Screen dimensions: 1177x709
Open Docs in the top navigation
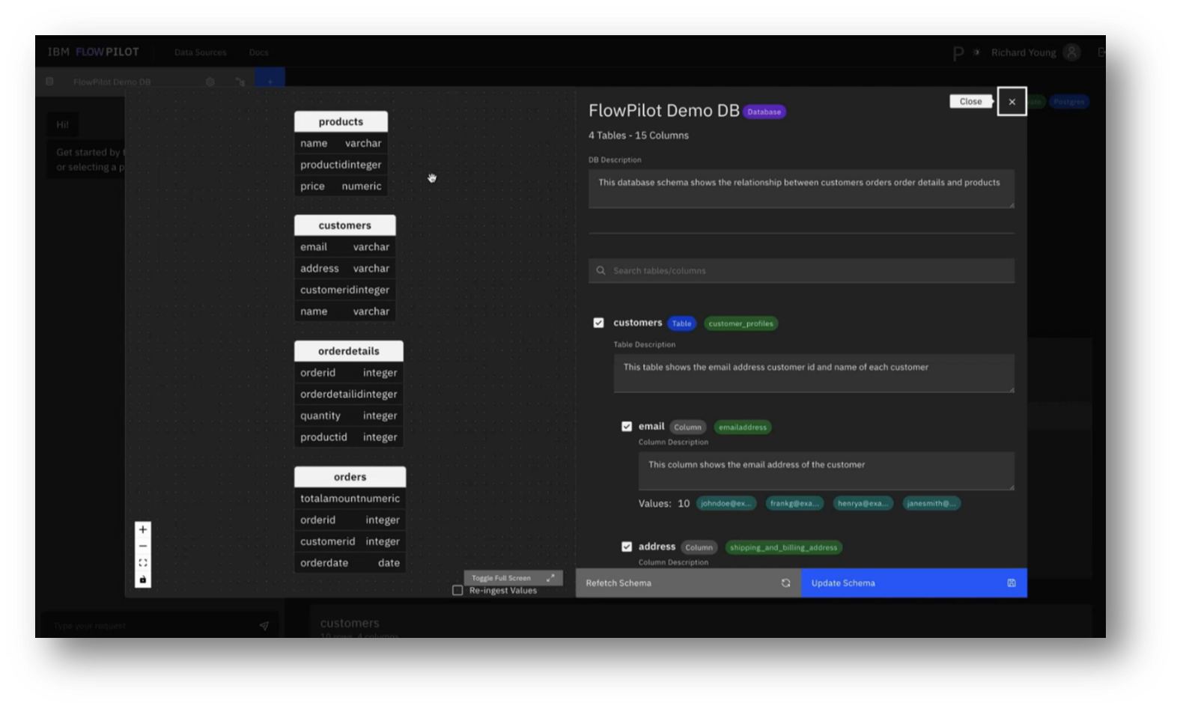258,52
